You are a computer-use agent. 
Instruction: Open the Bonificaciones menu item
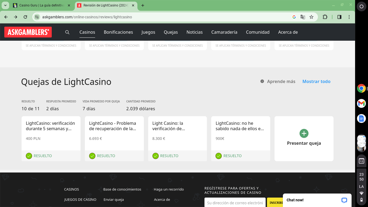(x=118, y=32)
